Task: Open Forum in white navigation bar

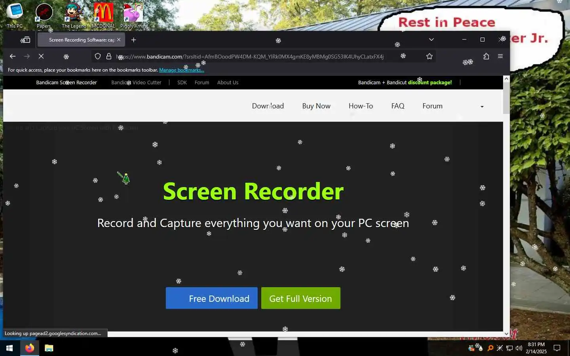Action: [x=432, y=106]
